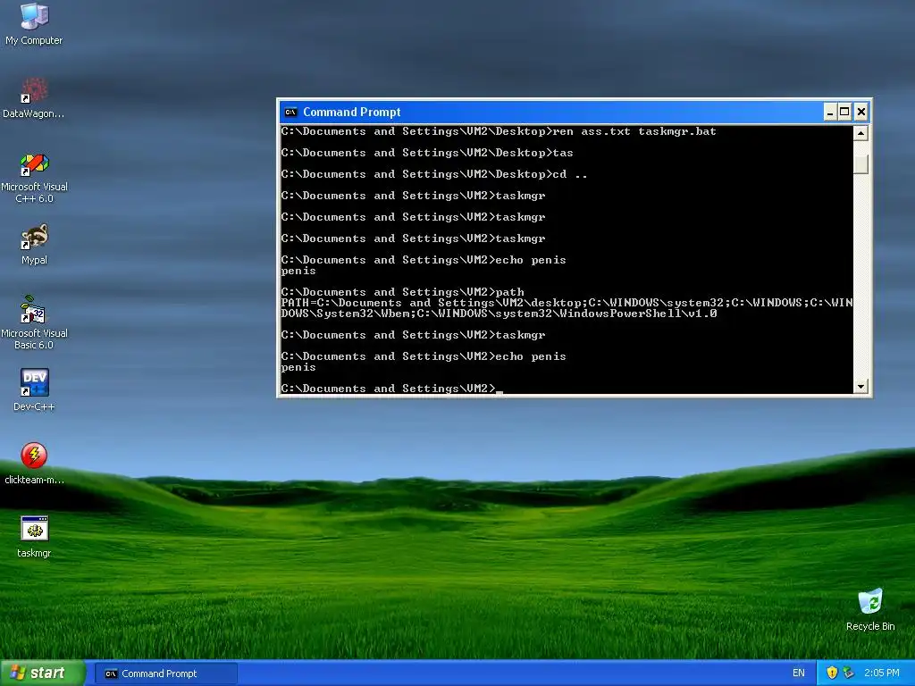This screenshot has width=915, height=686.
Task: Select the Mypal raccoon icon
Action: 34,244
